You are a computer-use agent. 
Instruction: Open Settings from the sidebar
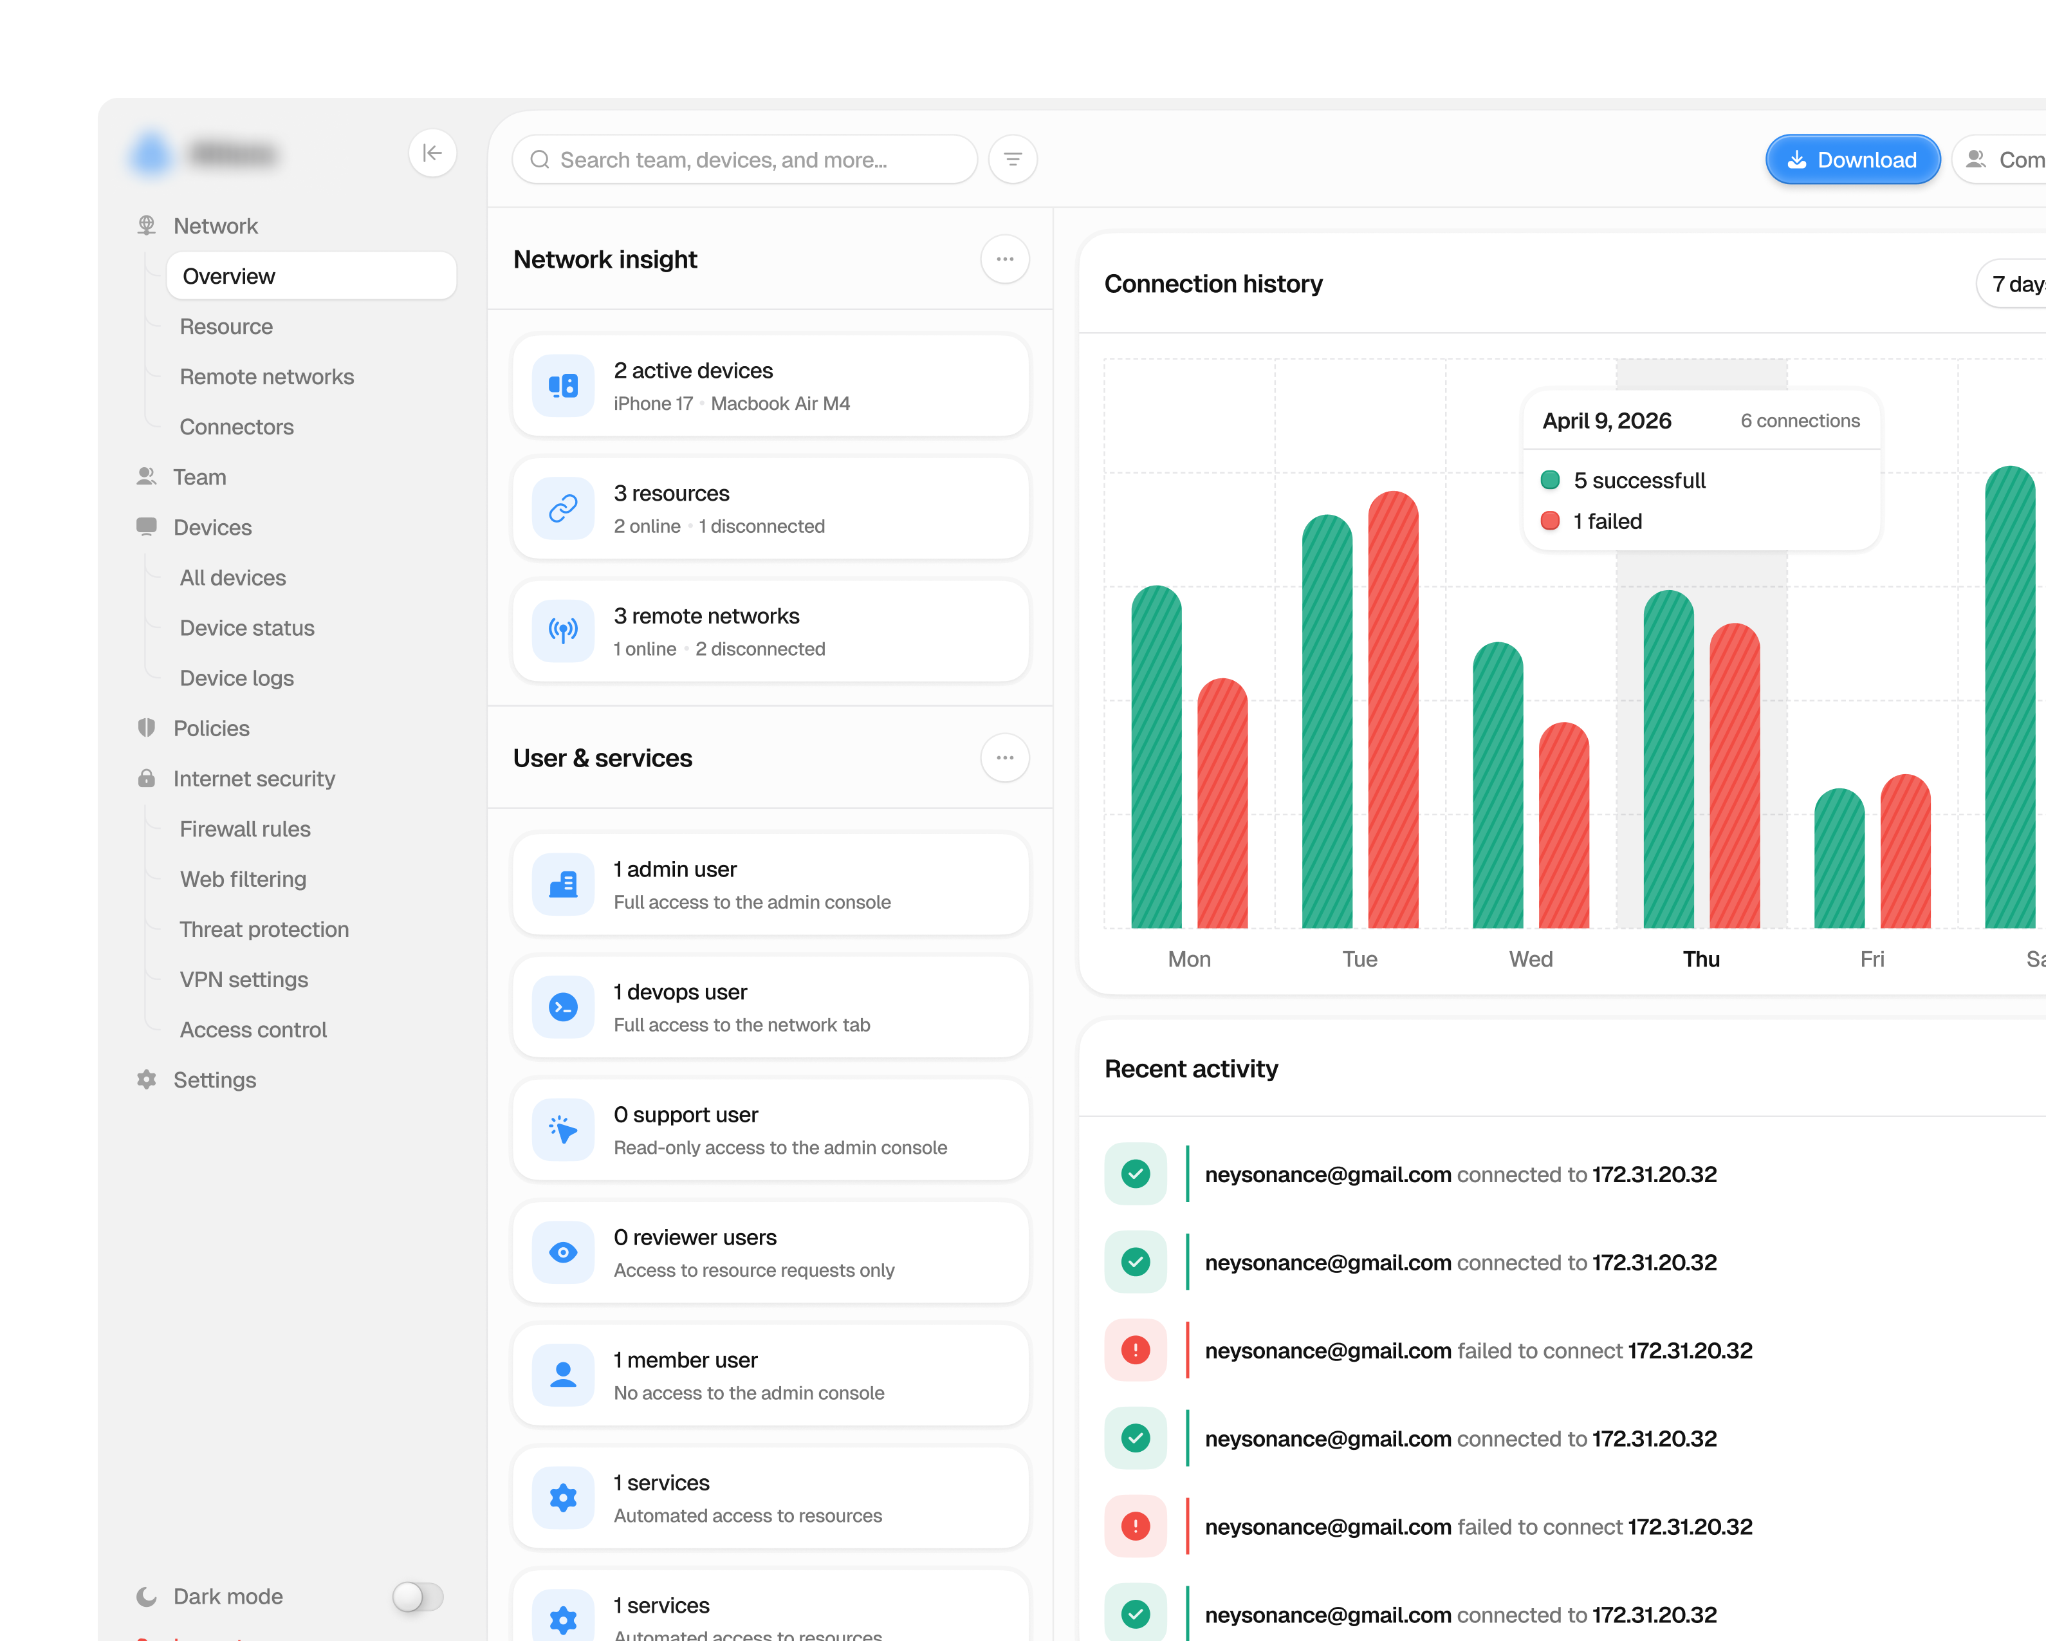214,1080
